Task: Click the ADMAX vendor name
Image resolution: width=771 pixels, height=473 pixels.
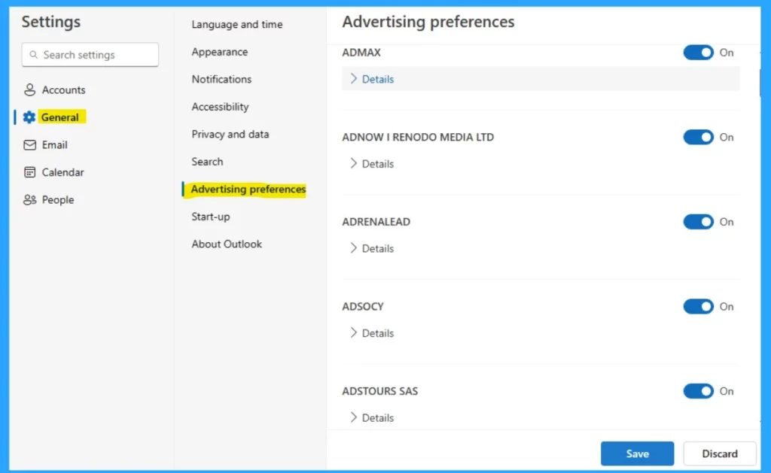Action: point(361,53)
